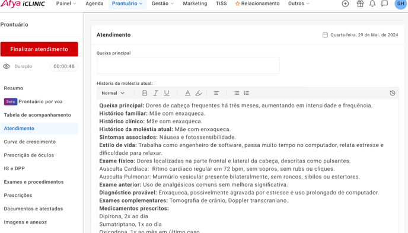408x233 pixels.
Task: Click the 'Ausculta Cardíaca' line
Action: (217, 169)
